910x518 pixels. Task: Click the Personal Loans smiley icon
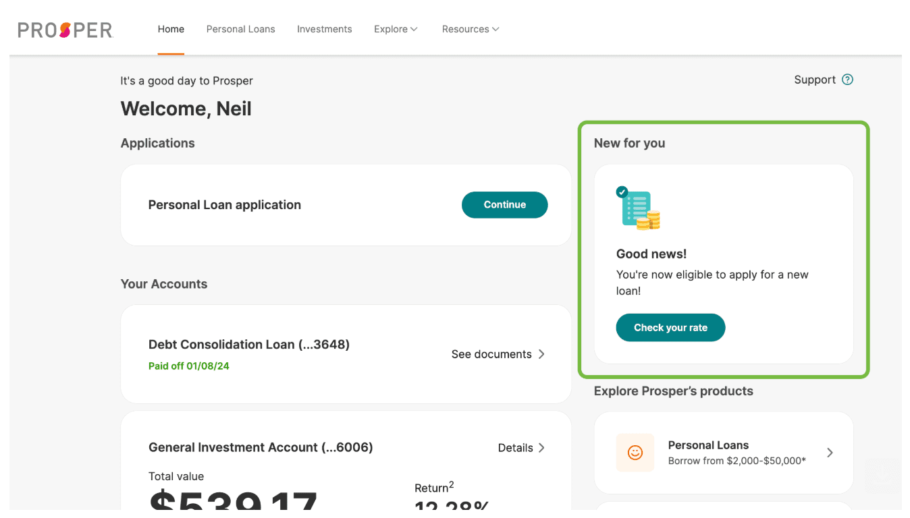click(x=635, y=453)
